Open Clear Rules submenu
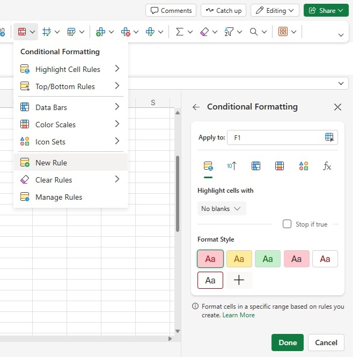Viewport: 353px width, 357px height. tap(71, 180)
